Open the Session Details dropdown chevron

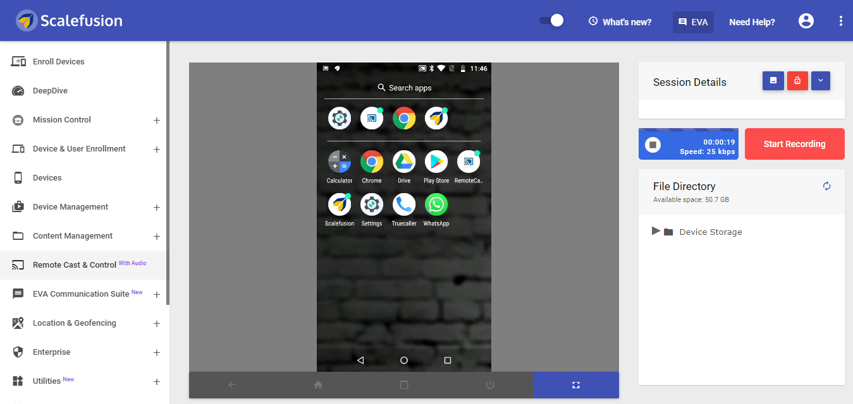click(x=821, y=81)
